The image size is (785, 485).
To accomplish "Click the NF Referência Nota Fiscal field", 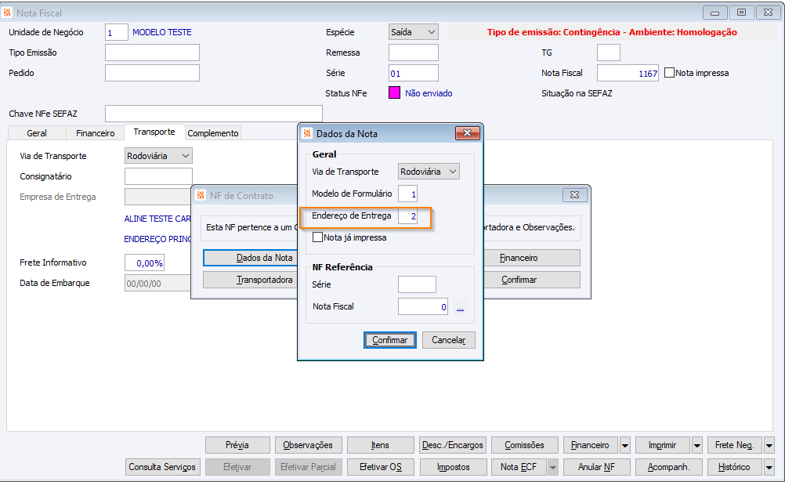I will click(423, 306).
